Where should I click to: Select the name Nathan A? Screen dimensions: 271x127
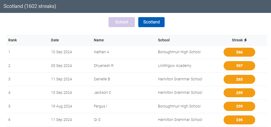101,52
